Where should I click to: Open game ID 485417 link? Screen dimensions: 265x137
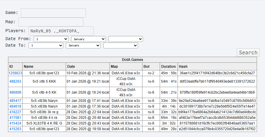15,101
